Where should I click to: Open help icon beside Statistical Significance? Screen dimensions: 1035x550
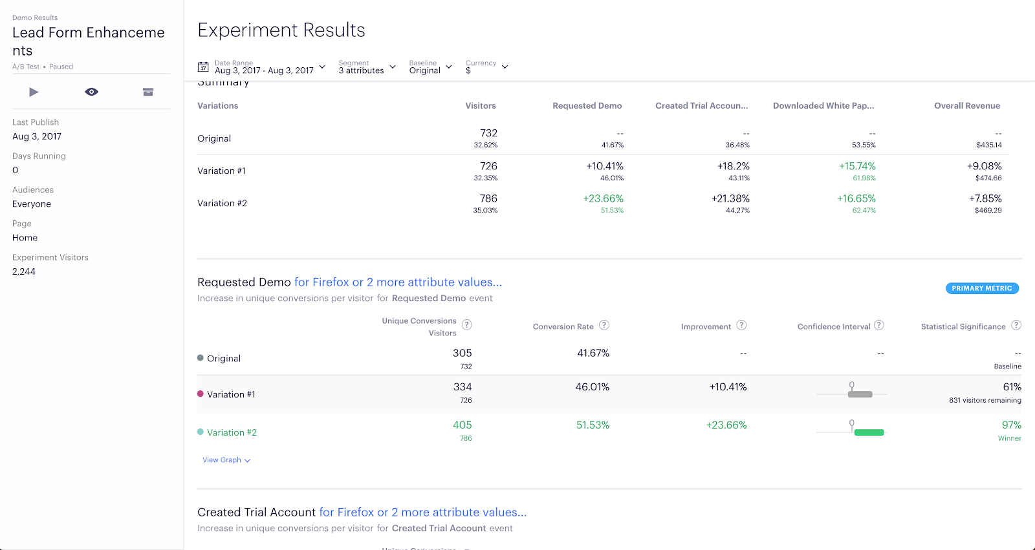pyautogui.click(x=1016, y=325)
